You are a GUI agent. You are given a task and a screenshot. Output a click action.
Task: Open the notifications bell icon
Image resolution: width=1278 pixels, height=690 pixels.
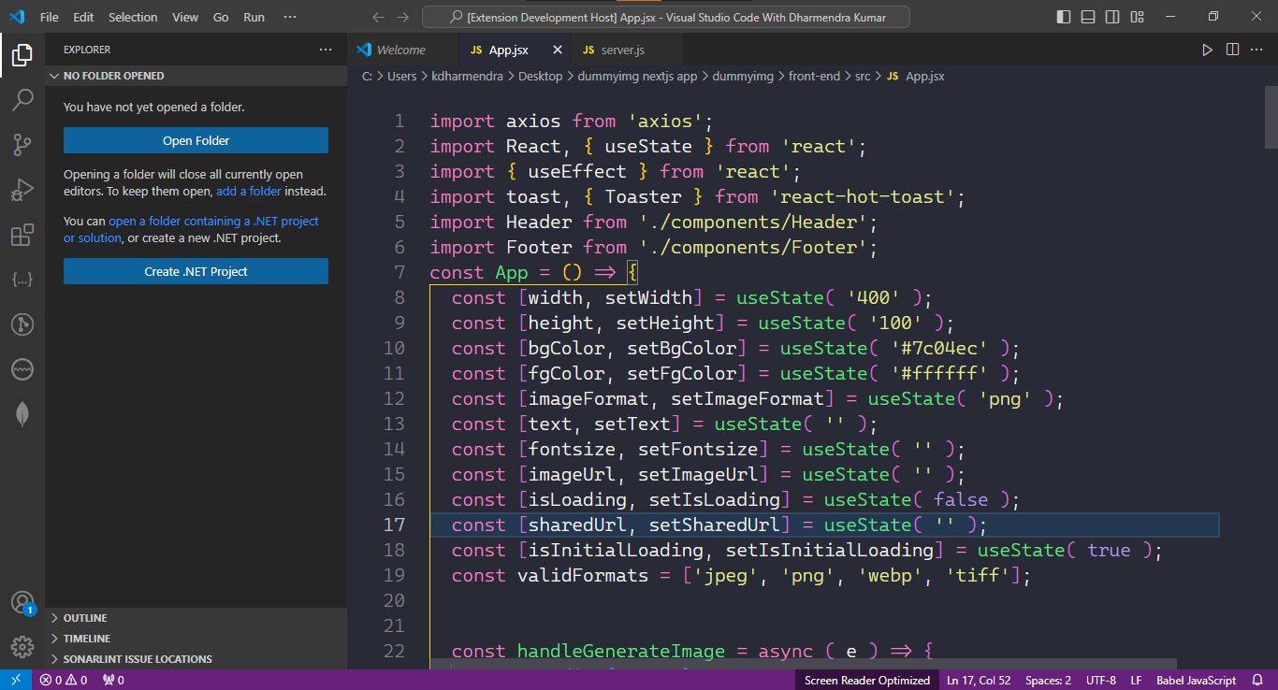[1259, 680]
